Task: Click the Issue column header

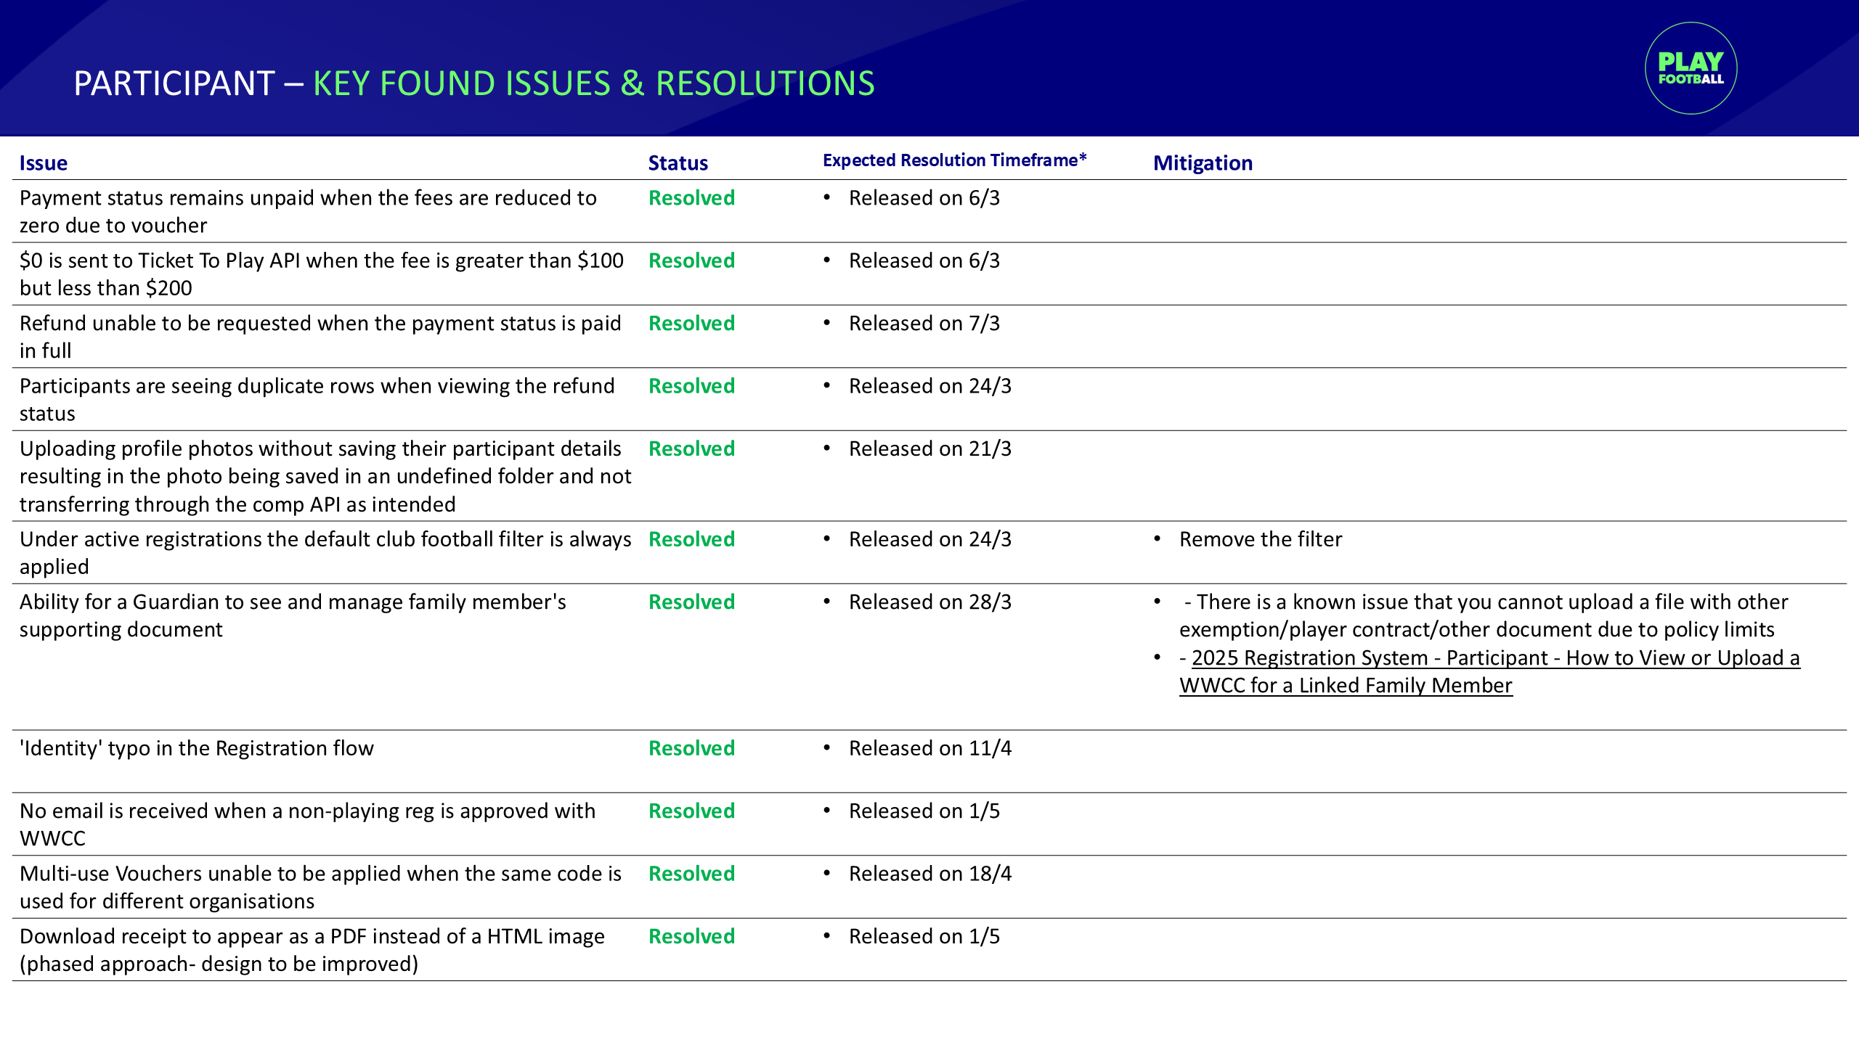Action: click(x=44, y=163)
